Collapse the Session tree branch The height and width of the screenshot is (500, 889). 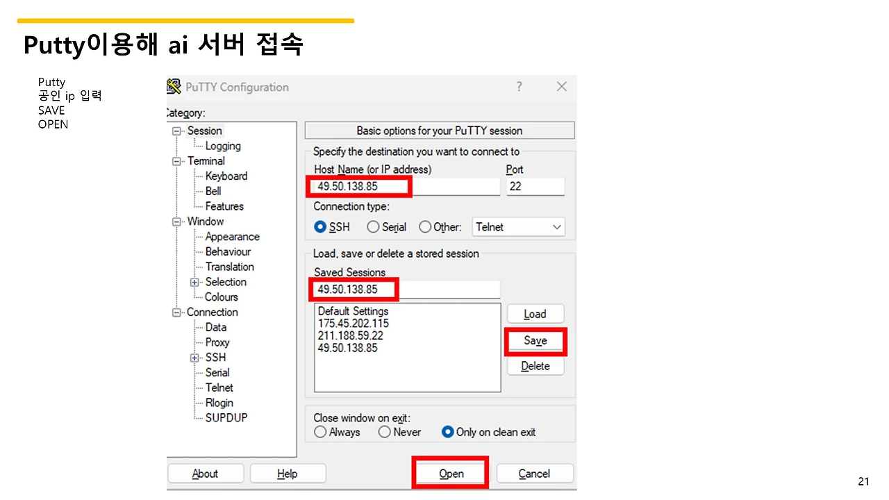tap(176, 131)
